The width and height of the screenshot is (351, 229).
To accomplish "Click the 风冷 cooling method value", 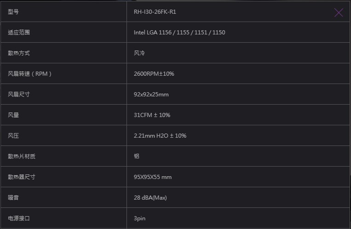I will pyautogui.click(x=139, y=53).
